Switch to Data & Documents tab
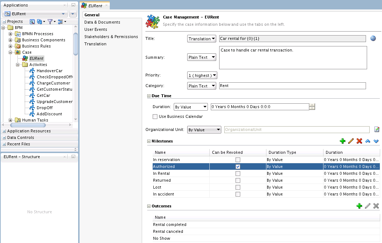382x243 pixels. tap(102, 22)
